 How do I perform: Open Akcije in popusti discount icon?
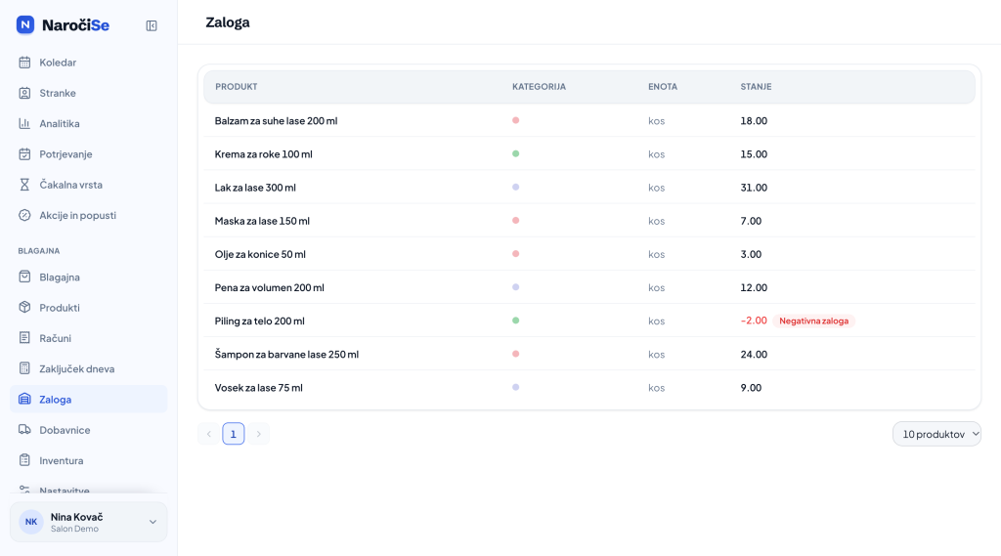pyautogui.click(x=24, y=215)
